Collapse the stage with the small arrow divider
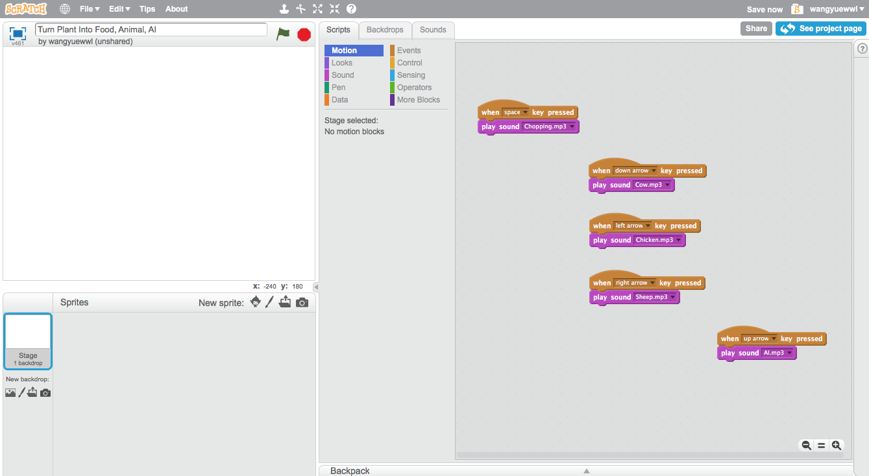This screenshot has height=476, width=869. [x=316, y=287]
